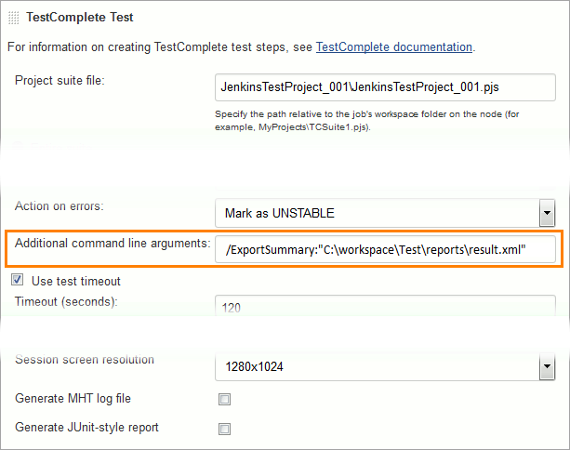Click the drag handle beside TestComplete Test
The width and height of the screenshot is (570, 450).
13,17
